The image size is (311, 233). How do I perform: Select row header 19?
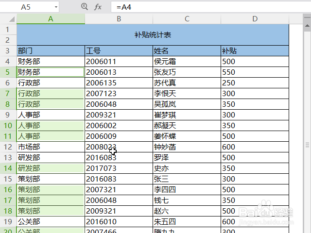click(8, 222)
